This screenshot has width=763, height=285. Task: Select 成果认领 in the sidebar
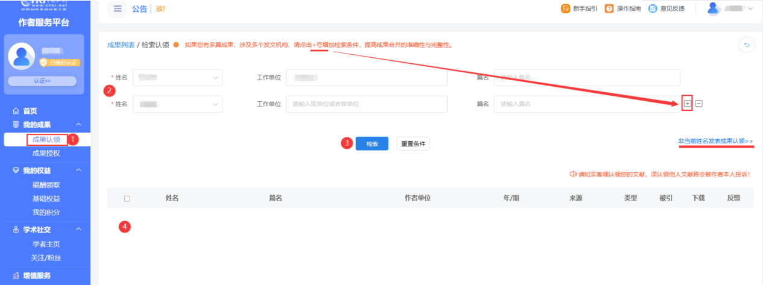click(x=46, y=139)
